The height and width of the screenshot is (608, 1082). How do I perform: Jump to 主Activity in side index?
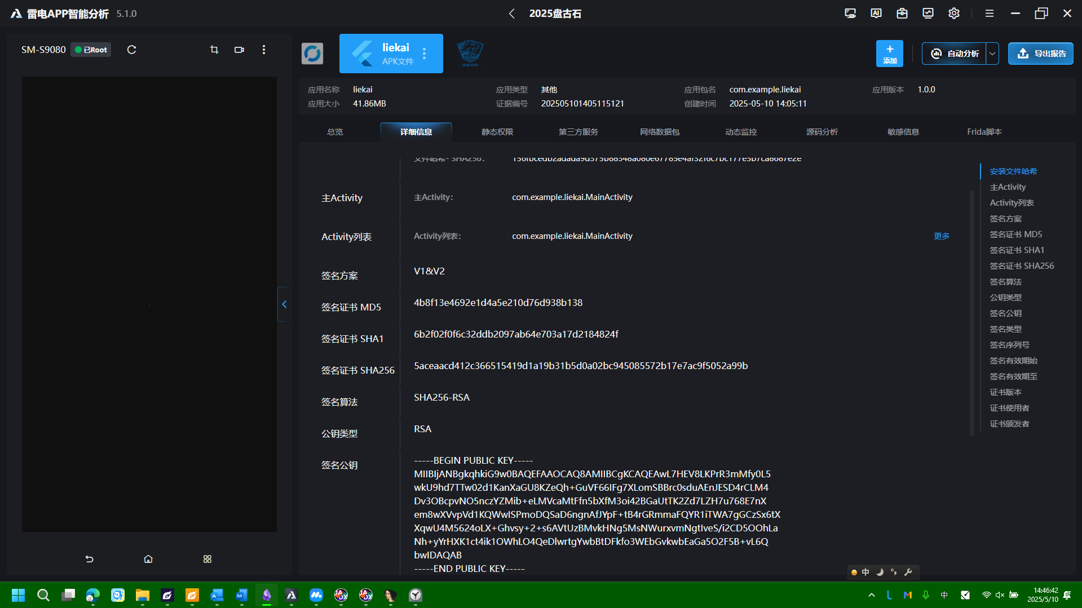pos(1008,187)
